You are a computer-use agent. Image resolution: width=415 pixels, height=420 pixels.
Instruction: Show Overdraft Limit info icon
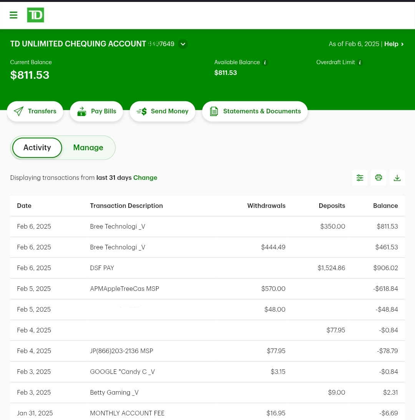tap(360, 62)
